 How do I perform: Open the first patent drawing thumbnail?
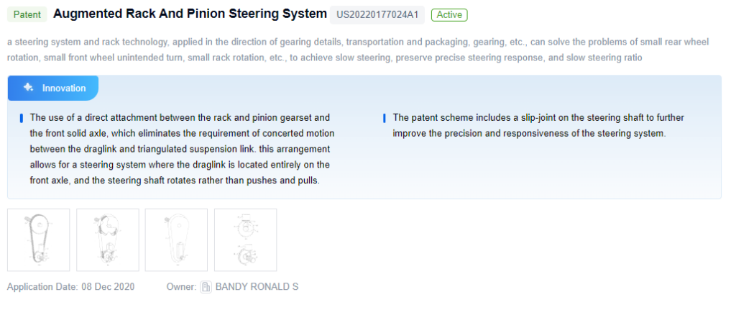click(x=38, y=240)
